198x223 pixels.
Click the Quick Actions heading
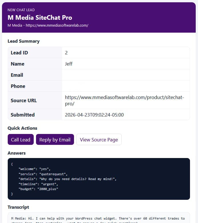tap(22, 128)
